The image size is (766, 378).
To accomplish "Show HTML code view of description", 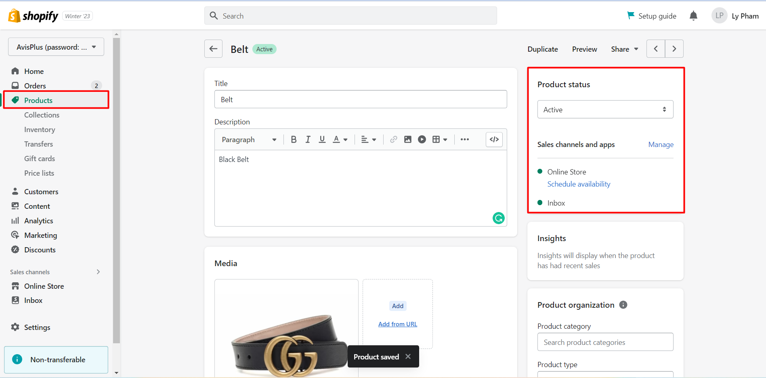I will [494, 139].
